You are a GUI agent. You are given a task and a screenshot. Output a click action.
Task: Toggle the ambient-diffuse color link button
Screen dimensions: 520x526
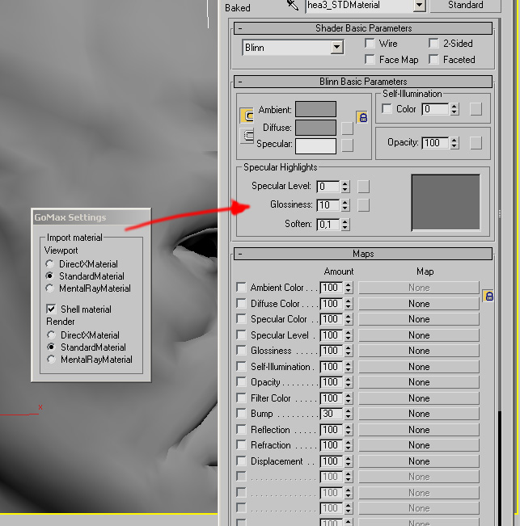click(247, 116)
